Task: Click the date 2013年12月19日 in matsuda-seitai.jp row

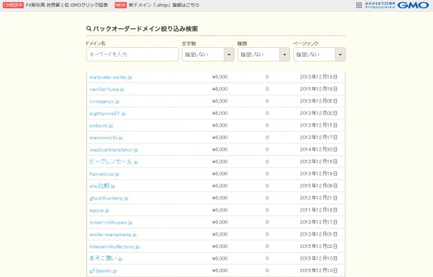Action: (319, 77)
